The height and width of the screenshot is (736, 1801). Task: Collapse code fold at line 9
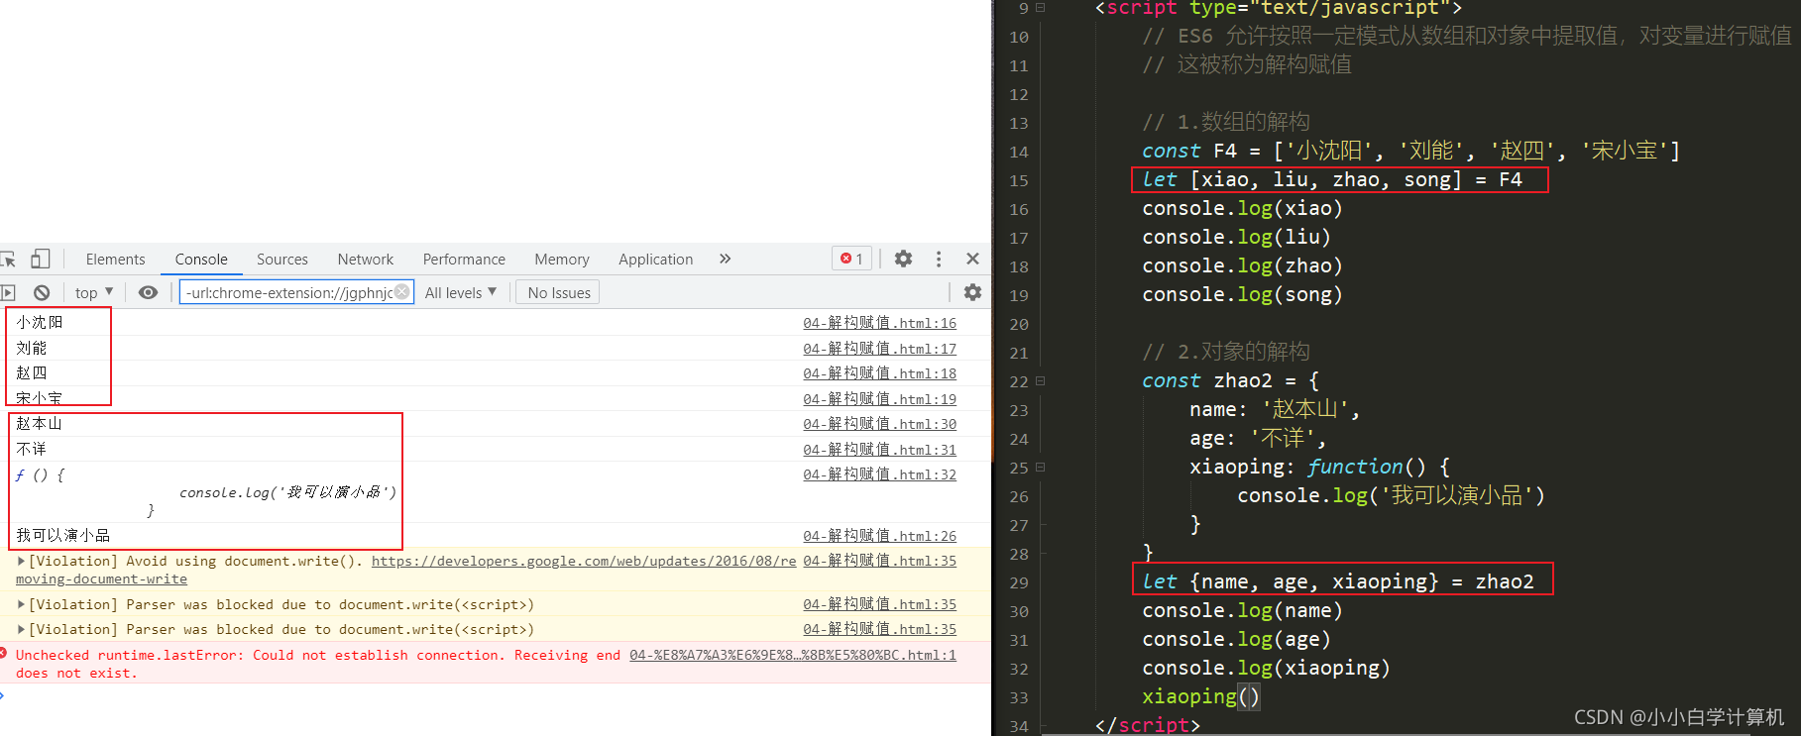[x=1041, y=8]
